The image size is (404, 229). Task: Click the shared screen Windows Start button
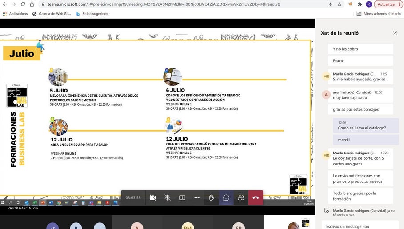[x=3, y=203]
